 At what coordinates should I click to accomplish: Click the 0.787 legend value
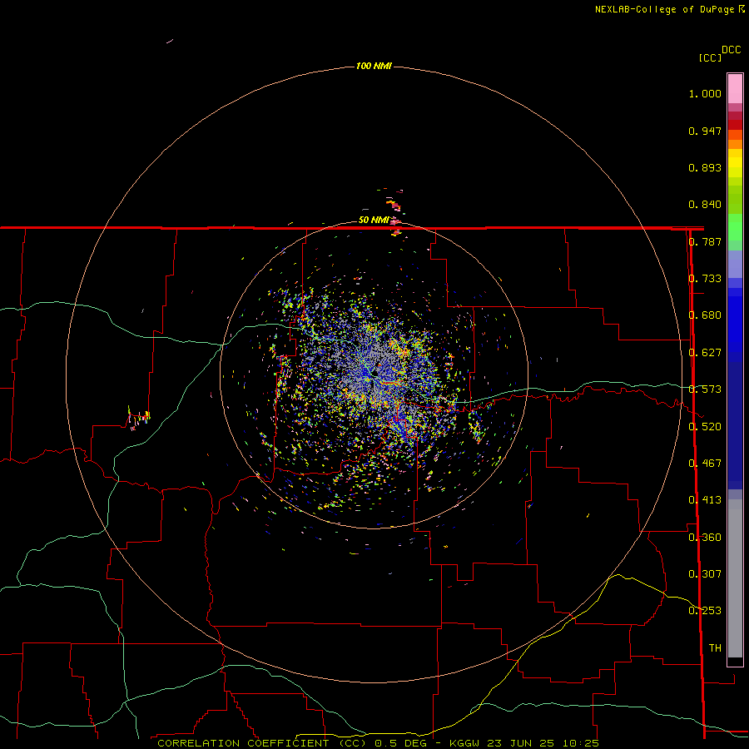click(x=705, y=241)
